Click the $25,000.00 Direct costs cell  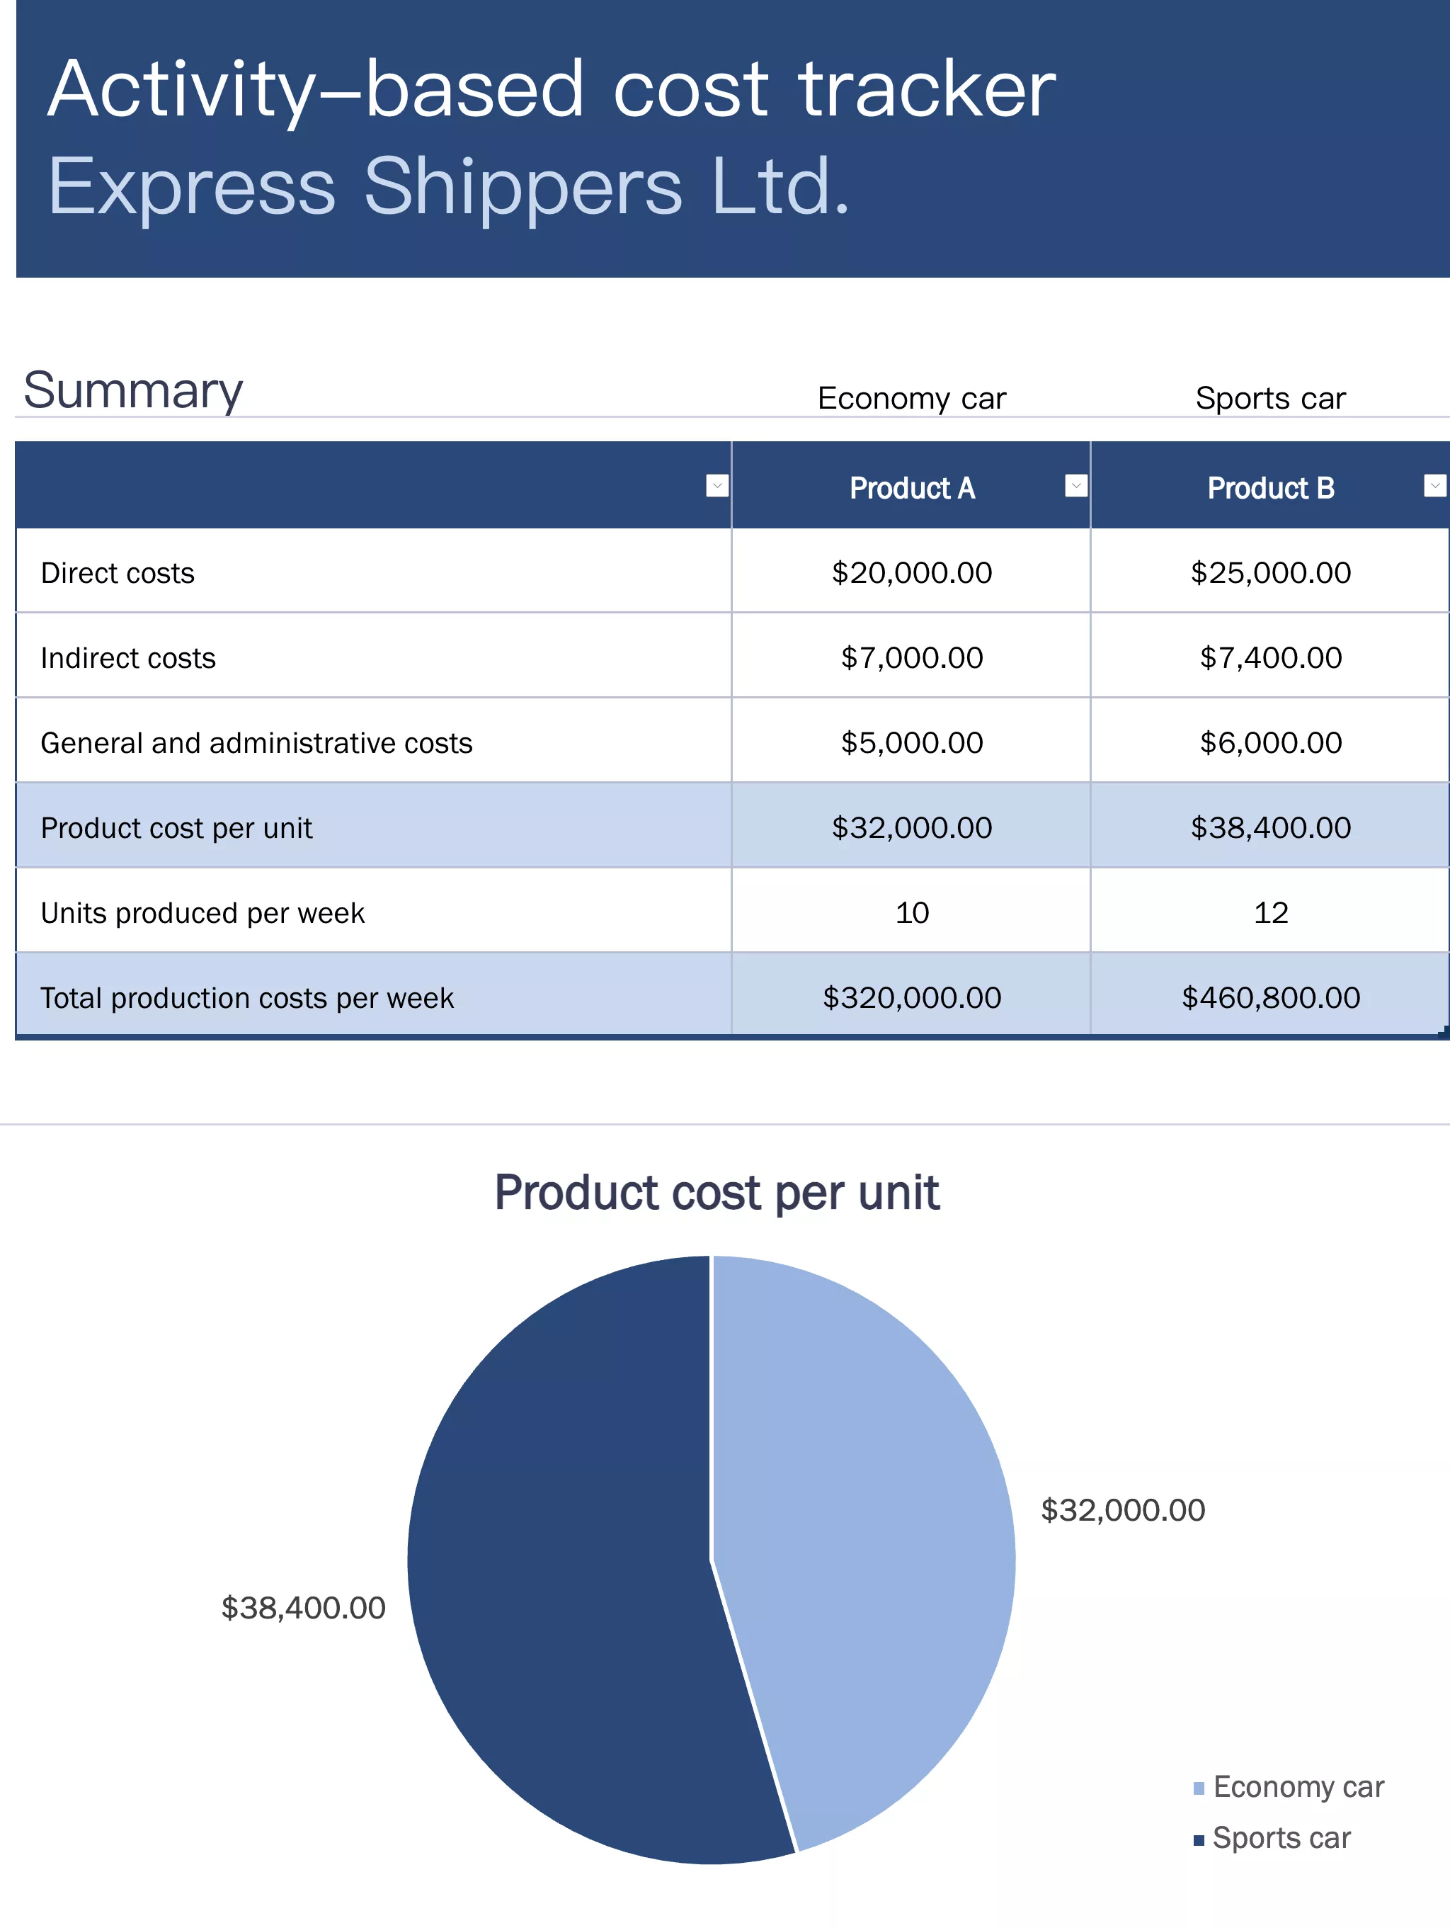(1269, 572)
